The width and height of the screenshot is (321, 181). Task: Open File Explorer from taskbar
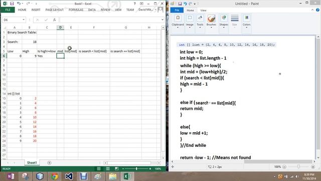pyautogui.click(x=112, y=176)
